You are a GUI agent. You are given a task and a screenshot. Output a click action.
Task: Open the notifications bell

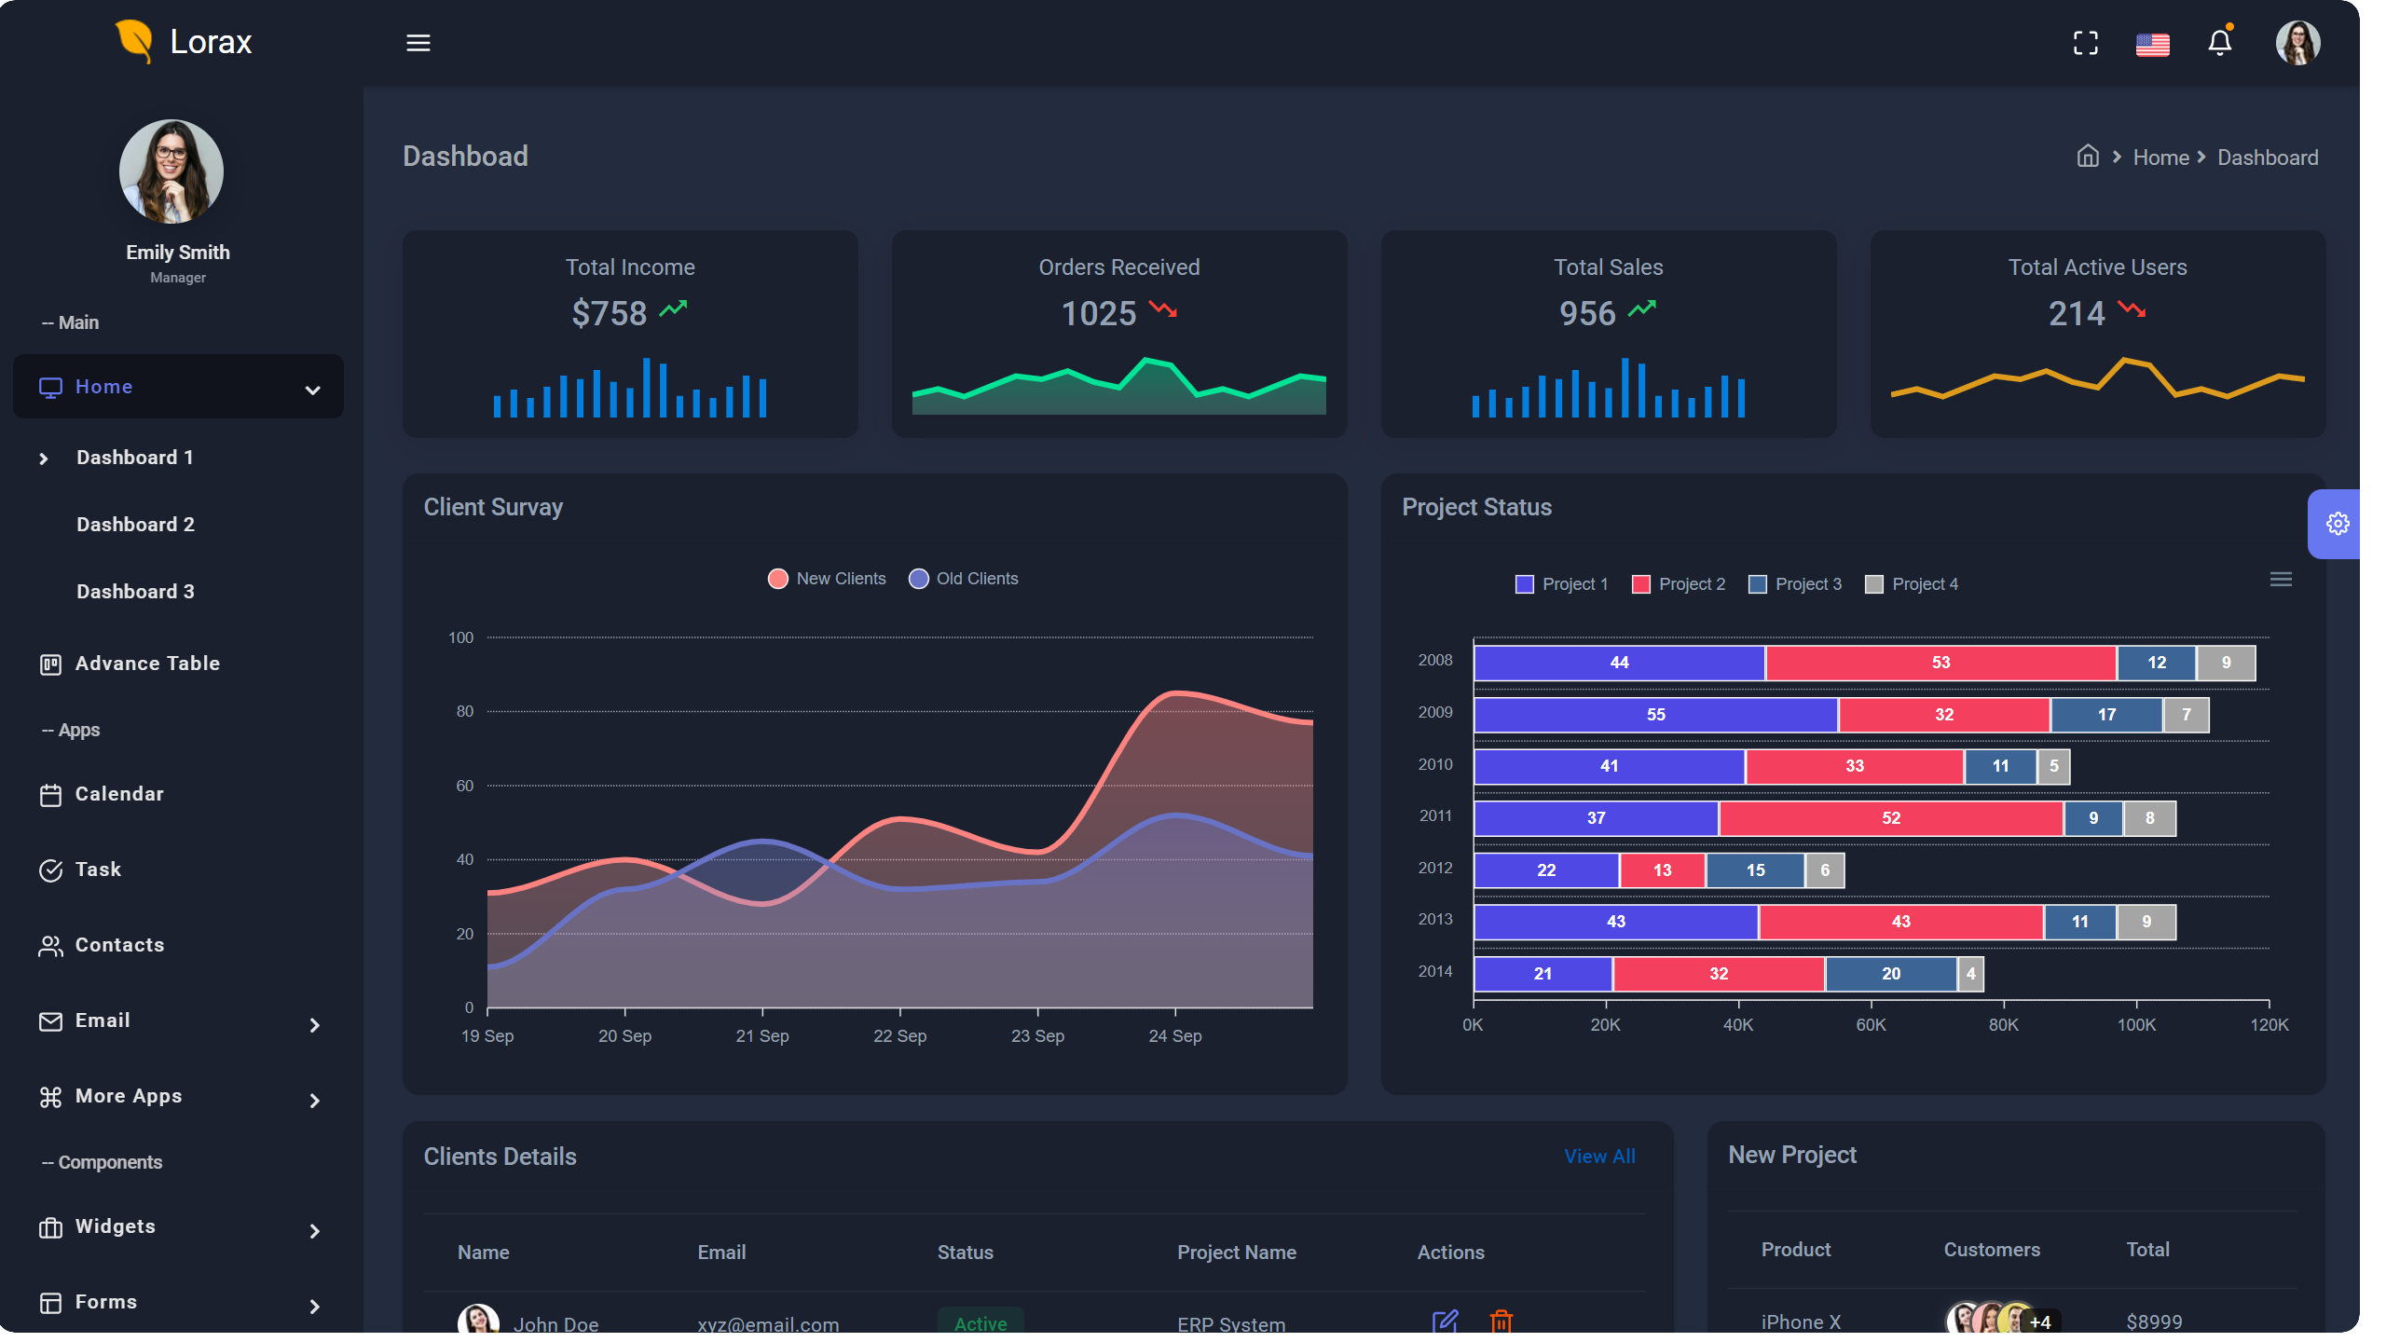(x=2220, y=43)
